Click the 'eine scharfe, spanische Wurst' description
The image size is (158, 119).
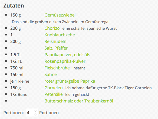pos(89,29)
